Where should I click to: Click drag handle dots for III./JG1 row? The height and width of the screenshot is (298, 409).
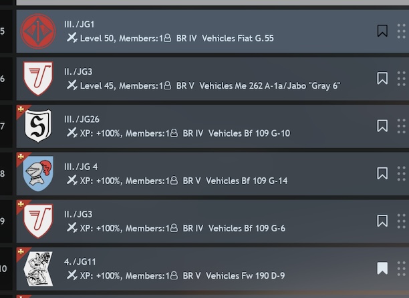[x=402, y=31]
